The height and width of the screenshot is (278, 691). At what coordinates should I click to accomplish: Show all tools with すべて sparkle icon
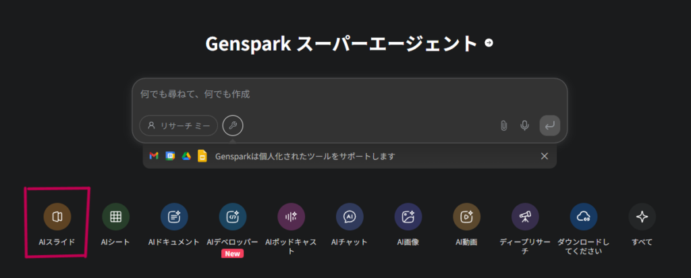(x=642, y=217)
